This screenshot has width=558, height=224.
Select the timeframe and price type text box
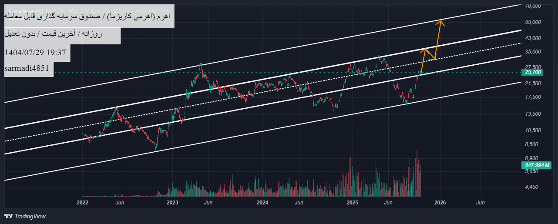coord(62,34)
